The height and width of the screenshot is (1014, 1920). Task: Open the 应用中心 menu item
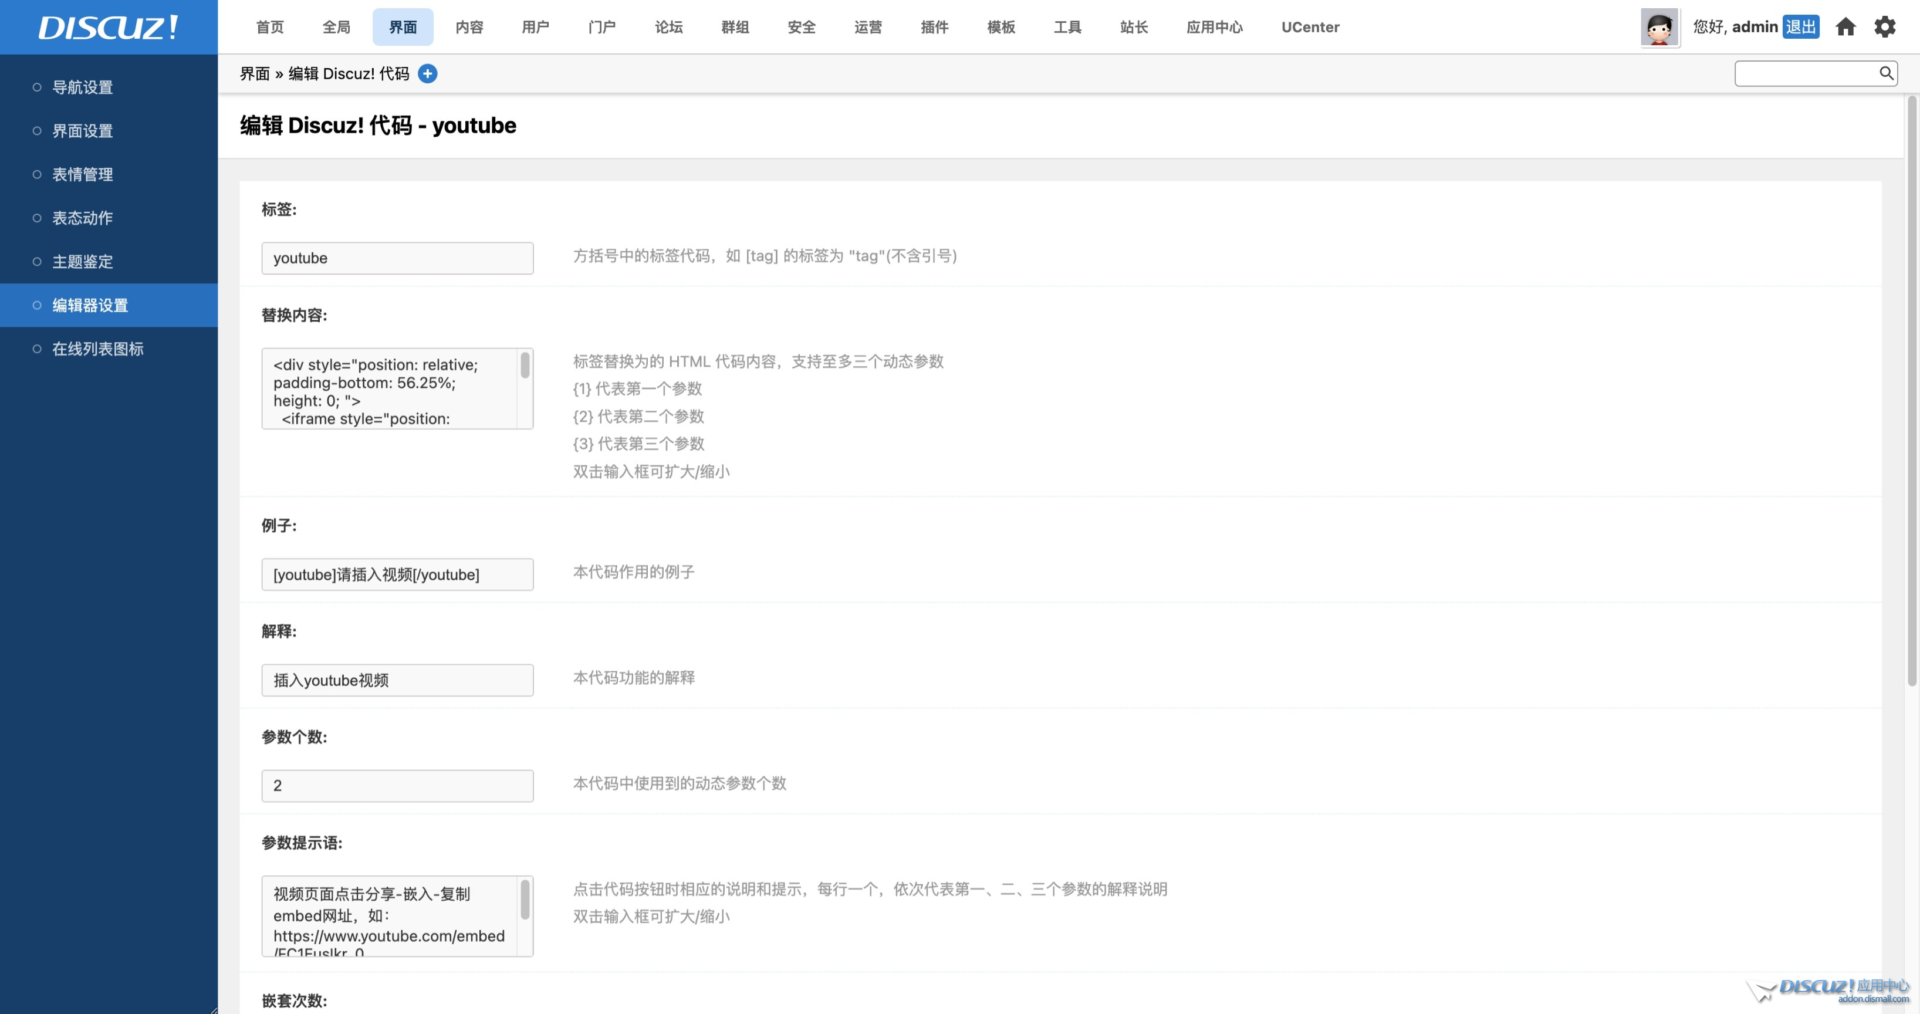(x=1214, y=27)
